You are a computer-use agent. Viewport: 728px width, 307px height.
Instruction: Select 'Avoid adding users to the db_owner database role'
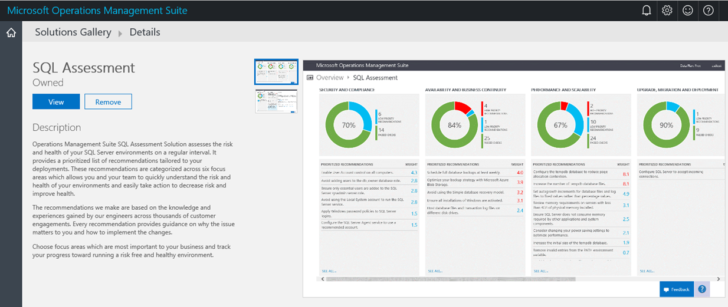click(369, 181)
